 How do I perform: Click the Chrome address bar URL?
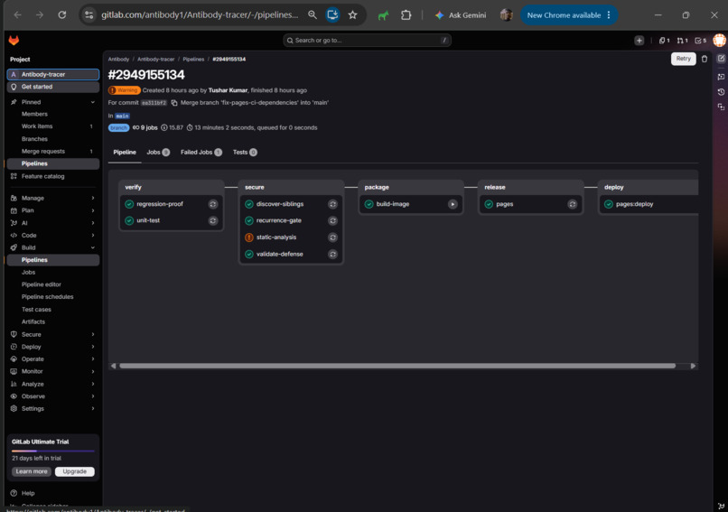(x=200, y=14)
